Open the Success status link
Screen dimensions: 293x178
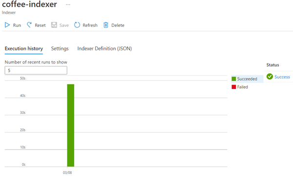(x=282, y=77)
